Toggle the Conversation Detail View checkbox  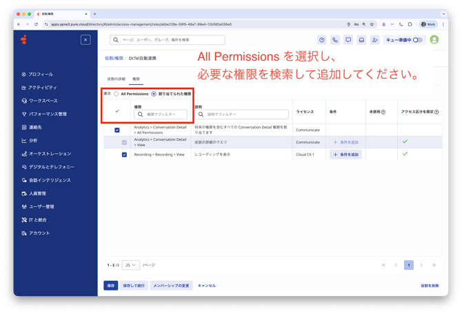[x=124, y=142]
